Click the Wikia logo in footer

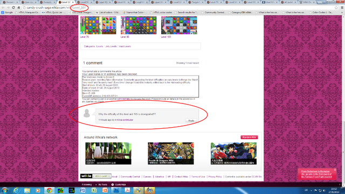pos(86,176)
